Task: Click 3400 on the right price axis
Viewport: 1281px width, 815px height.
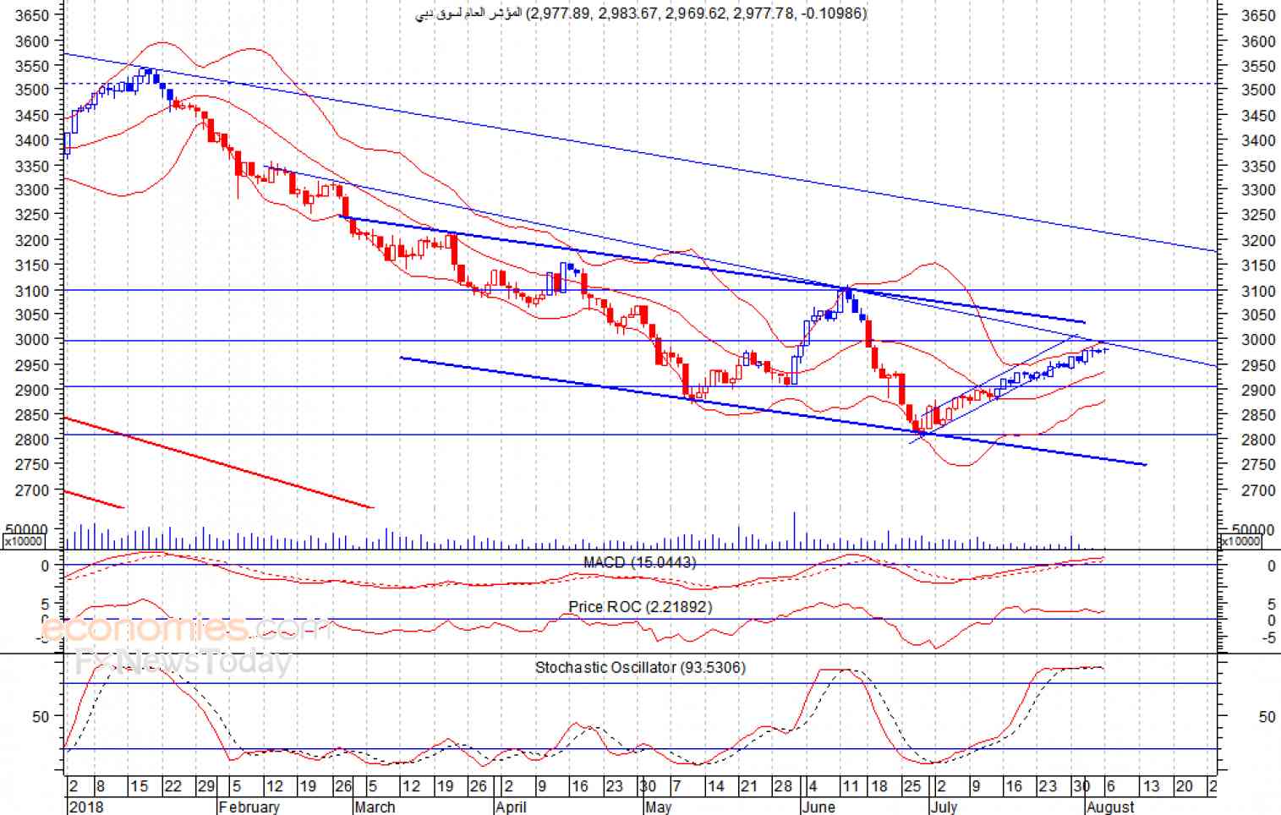Action: coord(1258,141)
